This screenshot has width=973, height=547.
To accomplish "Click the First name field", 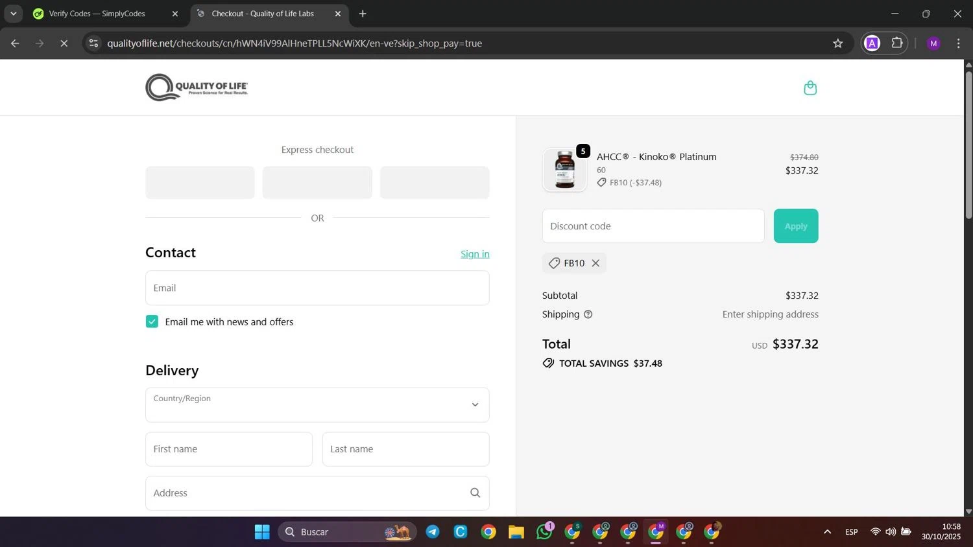I will [x=229, y=449].
